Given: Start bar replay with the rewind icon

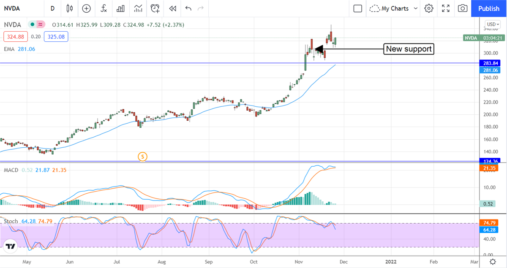Looking at the screenshot, I should (172, 8).
